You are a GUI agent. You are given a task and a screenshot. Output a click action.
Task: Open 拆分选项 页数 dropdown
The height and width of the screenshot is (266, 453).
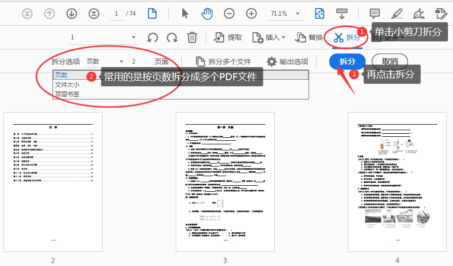click(x=105, y=62)
